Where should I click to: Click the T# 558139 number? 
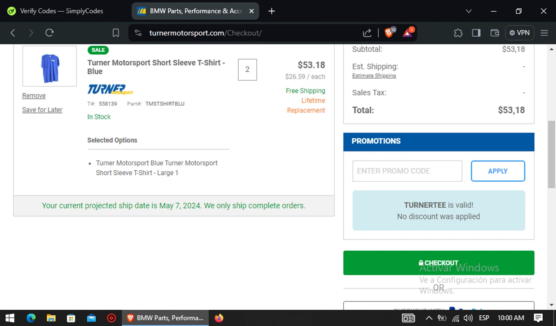(108, 104)
